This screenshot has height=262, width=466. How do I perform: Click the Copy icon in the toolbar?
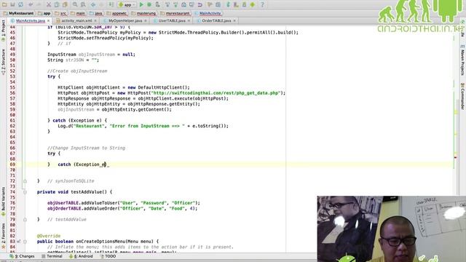click(57, 4)
